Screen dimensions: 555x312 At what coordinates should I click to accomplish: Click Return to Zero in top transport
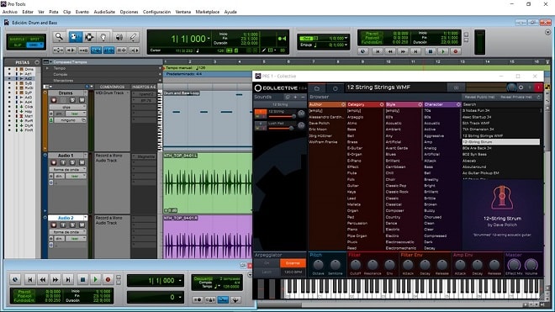click(378, 51)
